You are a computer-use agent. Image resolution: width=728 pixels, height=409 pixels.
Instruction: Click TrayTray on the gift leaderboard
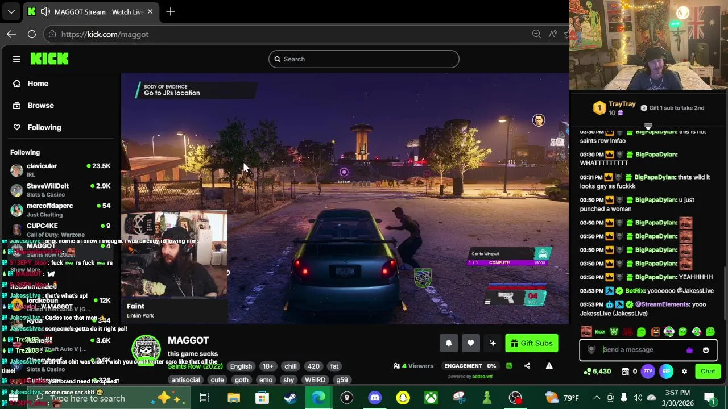coord(622,104)
